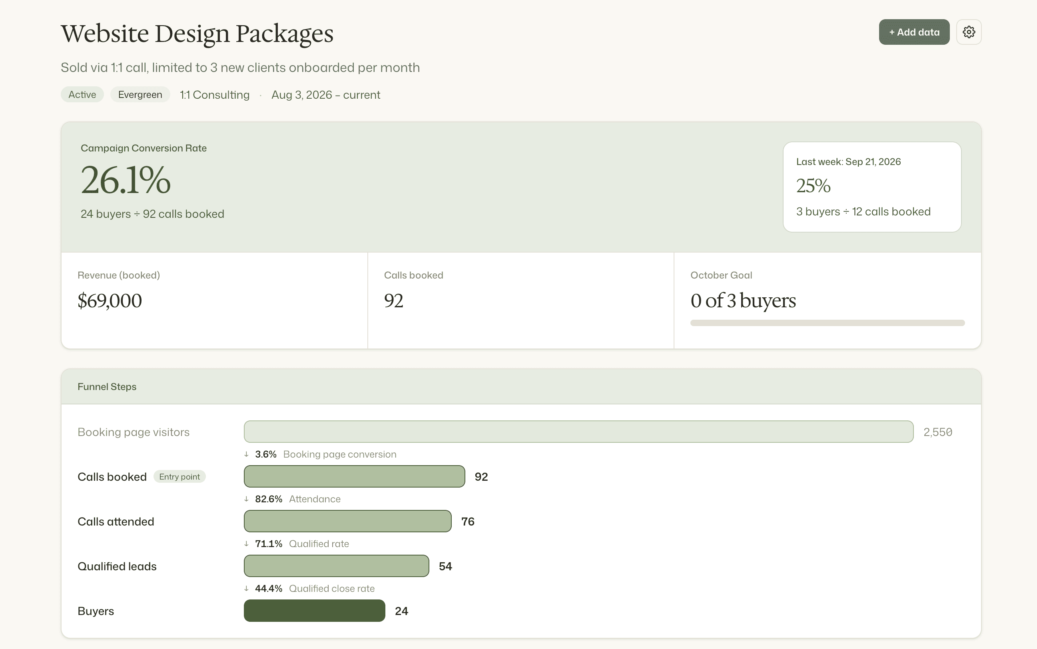The height and width of the screenshot is (649, 1037).
Task: Click the 82.6% Attendance rate
Action: pyautogui.click(x=297, y=499)
